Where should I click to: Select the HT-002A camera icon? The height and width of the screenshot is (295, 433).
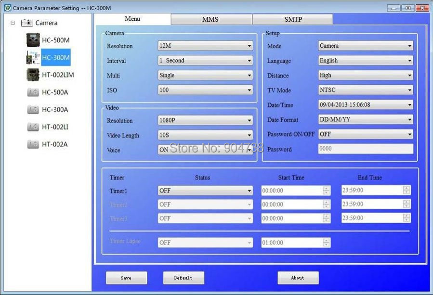coord(33,144)
